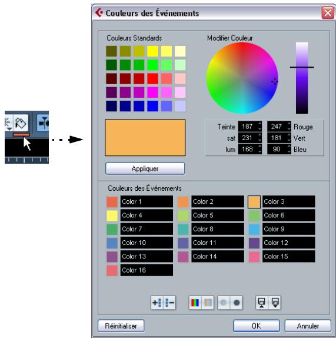
Task: Select the green swatch next to Color 6
Action: [x=254, y=216]
